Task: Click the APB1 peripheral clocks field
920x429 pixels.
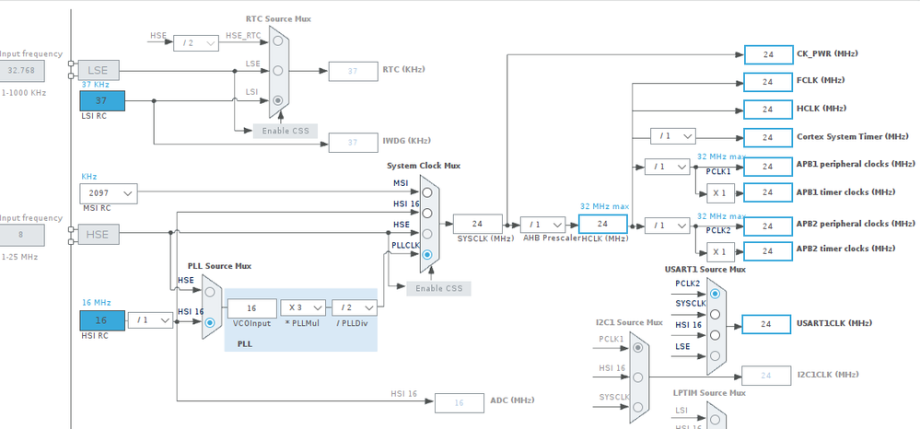Action: [x=768, y=167]
